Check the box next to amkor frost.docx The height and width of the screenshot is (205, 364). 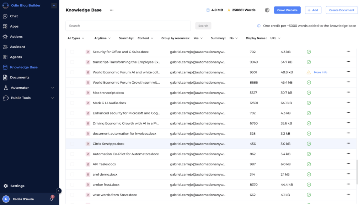[x=72, y=185]
